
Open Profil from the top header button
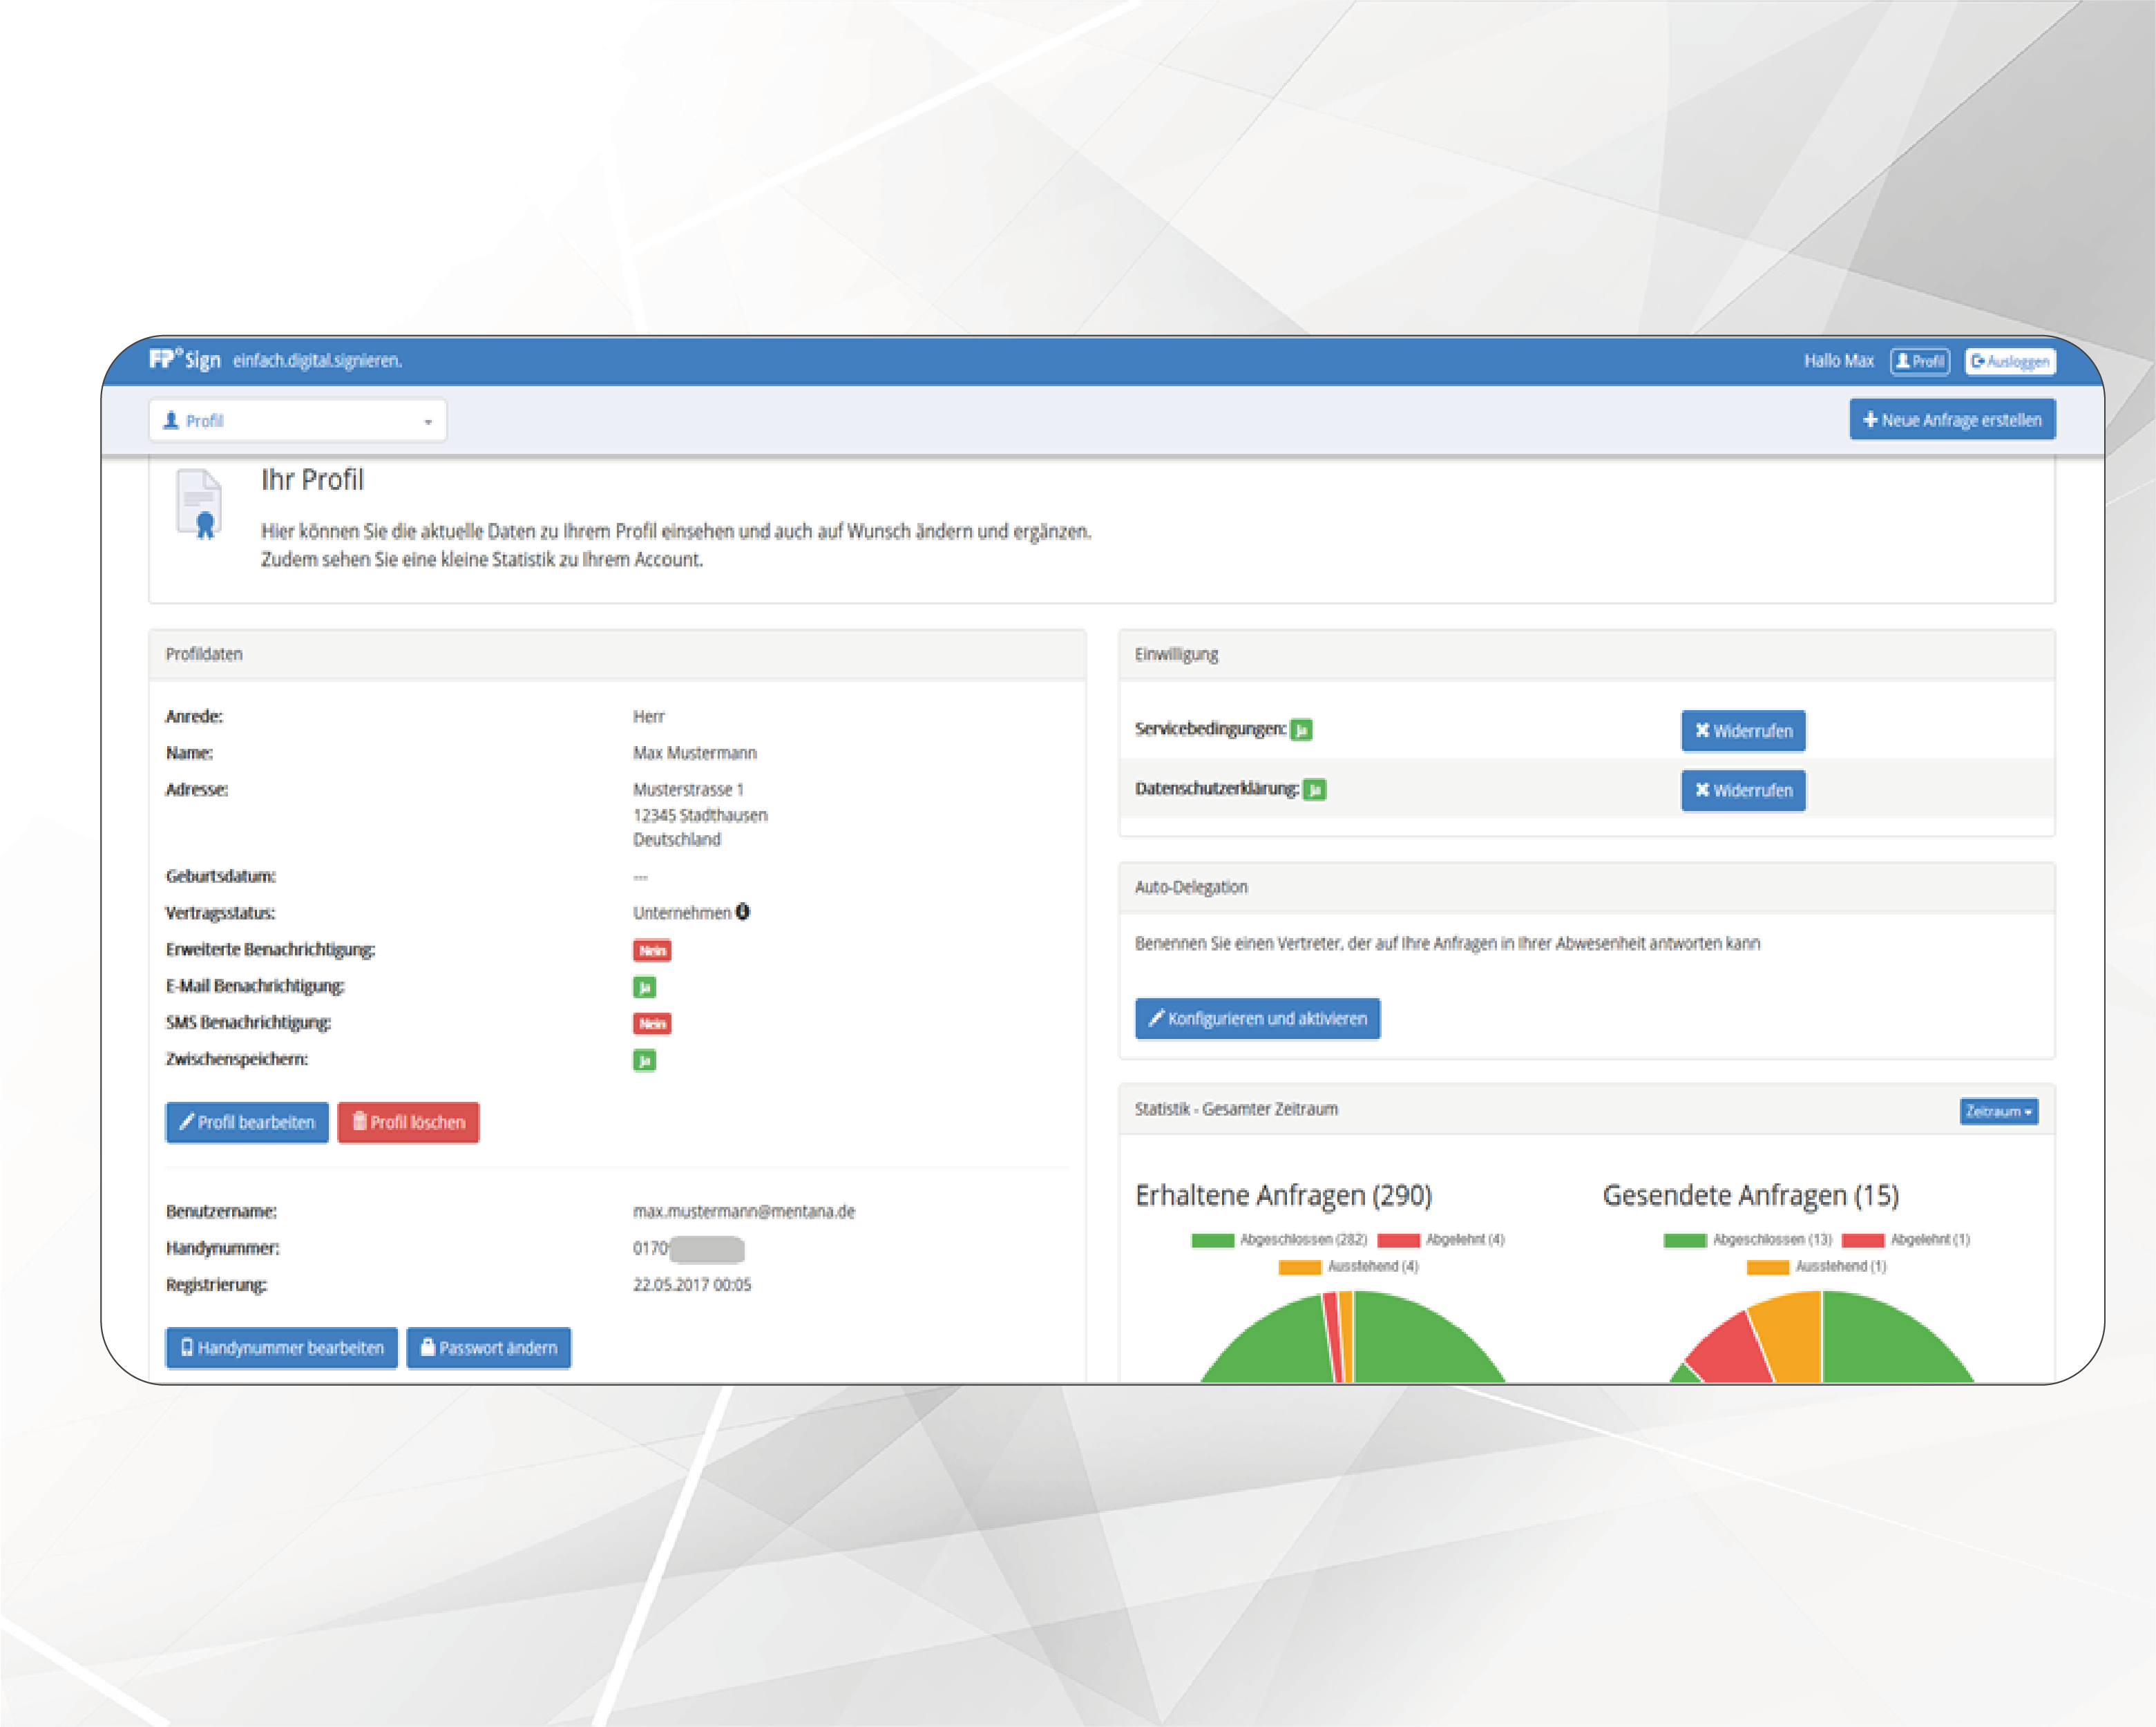pos(1919,362)
